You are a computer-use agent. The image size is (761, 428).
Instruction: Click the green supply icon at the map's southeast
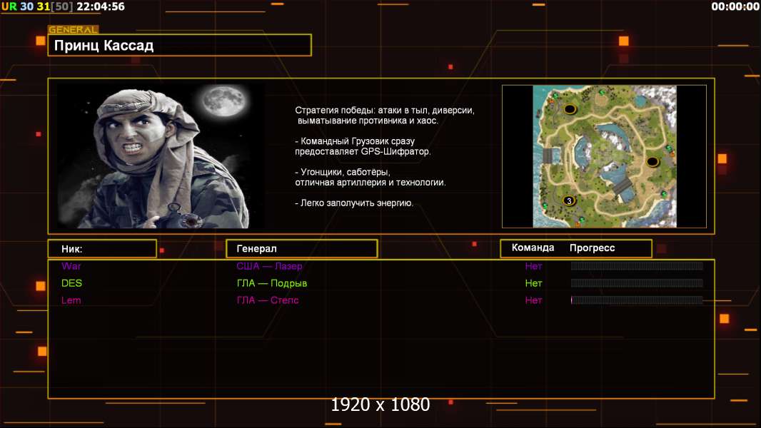(664, 194)
